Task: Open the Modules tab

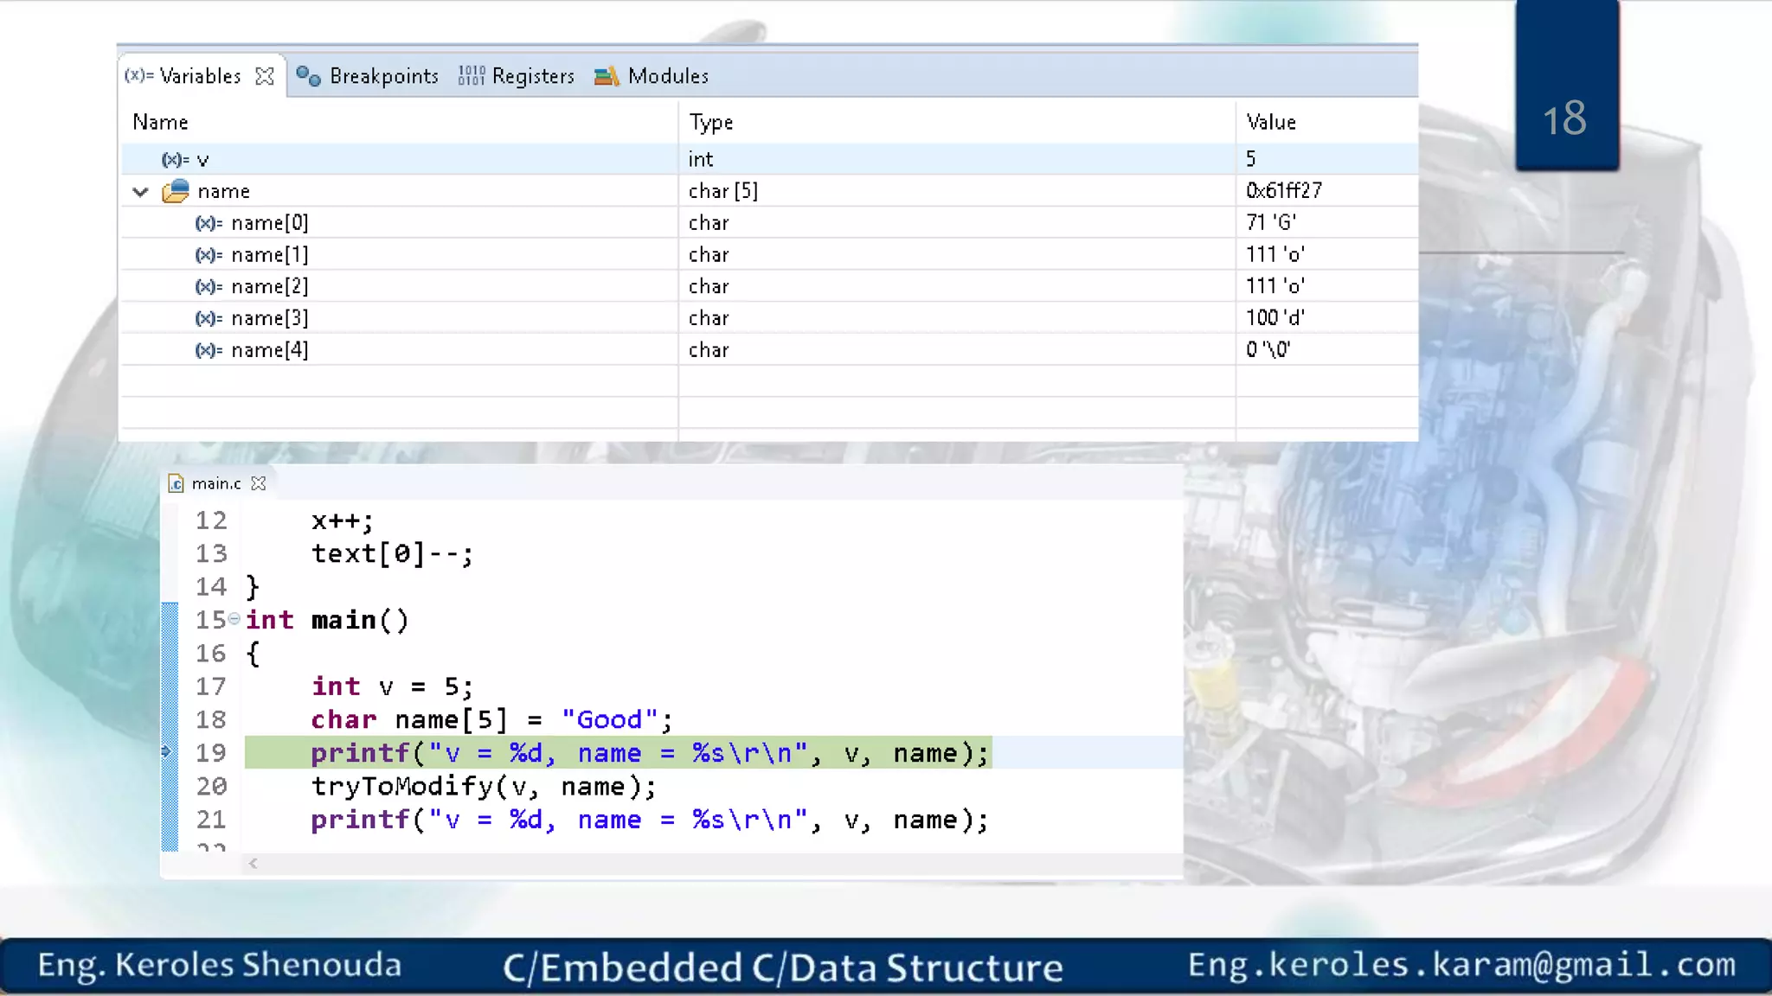Action: click(x=667, y=76)
